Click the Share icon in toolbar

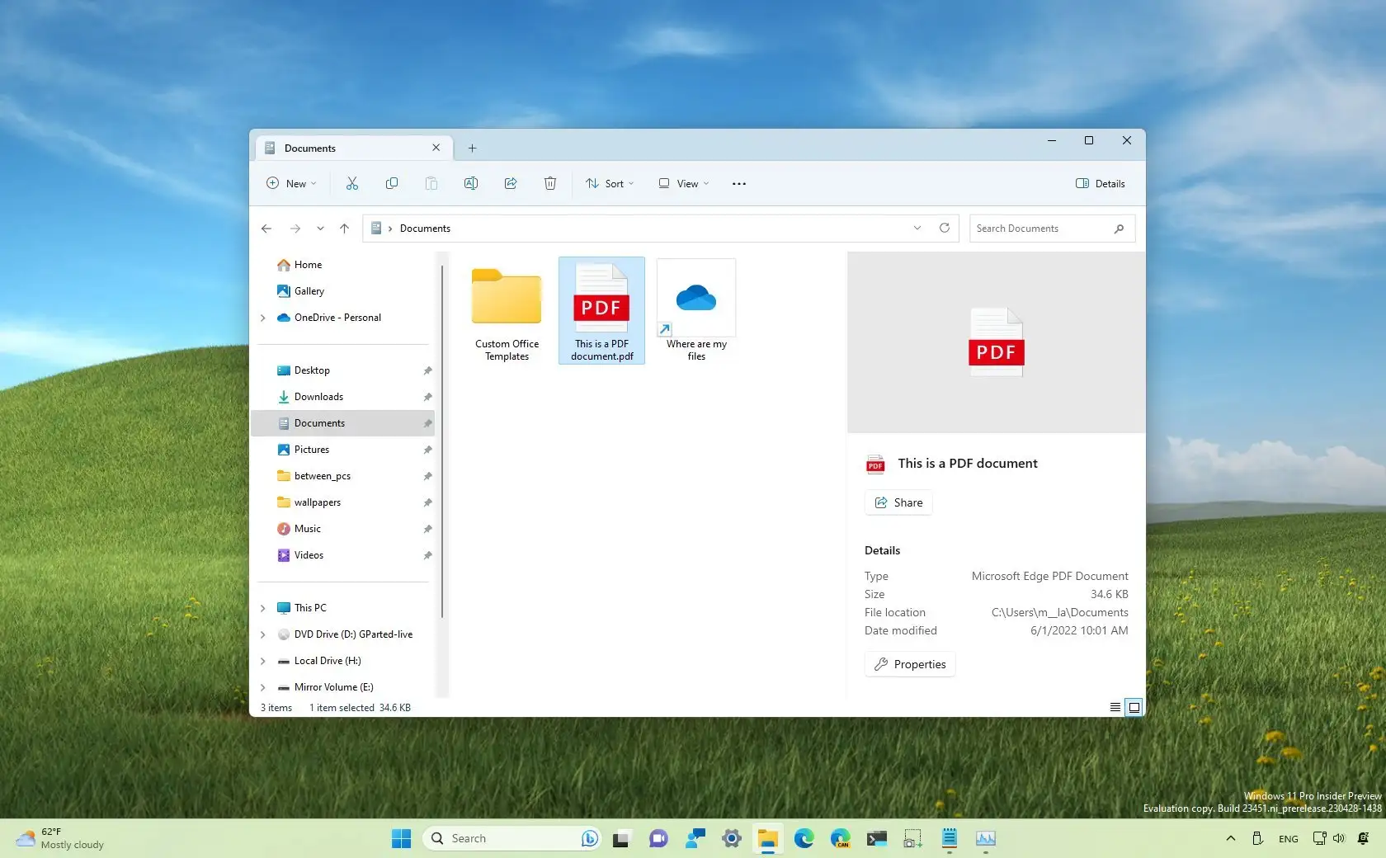point(511,183)
